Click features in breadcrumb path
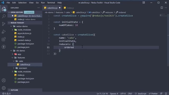The height and width of the screenshot is (95, 169). 59,12
